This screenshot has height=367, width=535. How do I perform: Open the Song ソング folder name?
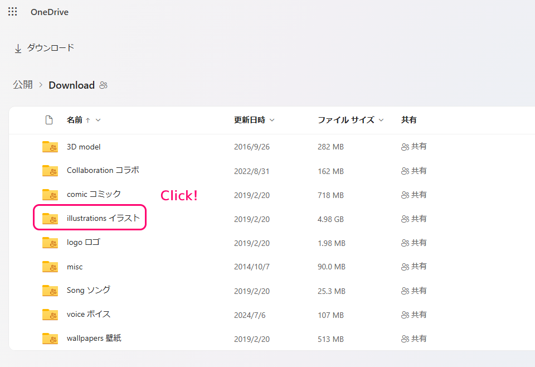(89, 290)
